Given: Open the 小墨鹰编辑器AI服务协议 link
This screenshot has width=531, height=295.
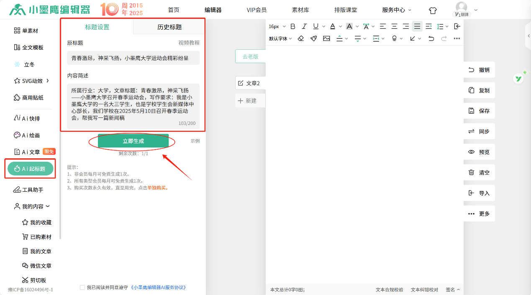Looking at the screenshot, I should click(158, 287).
